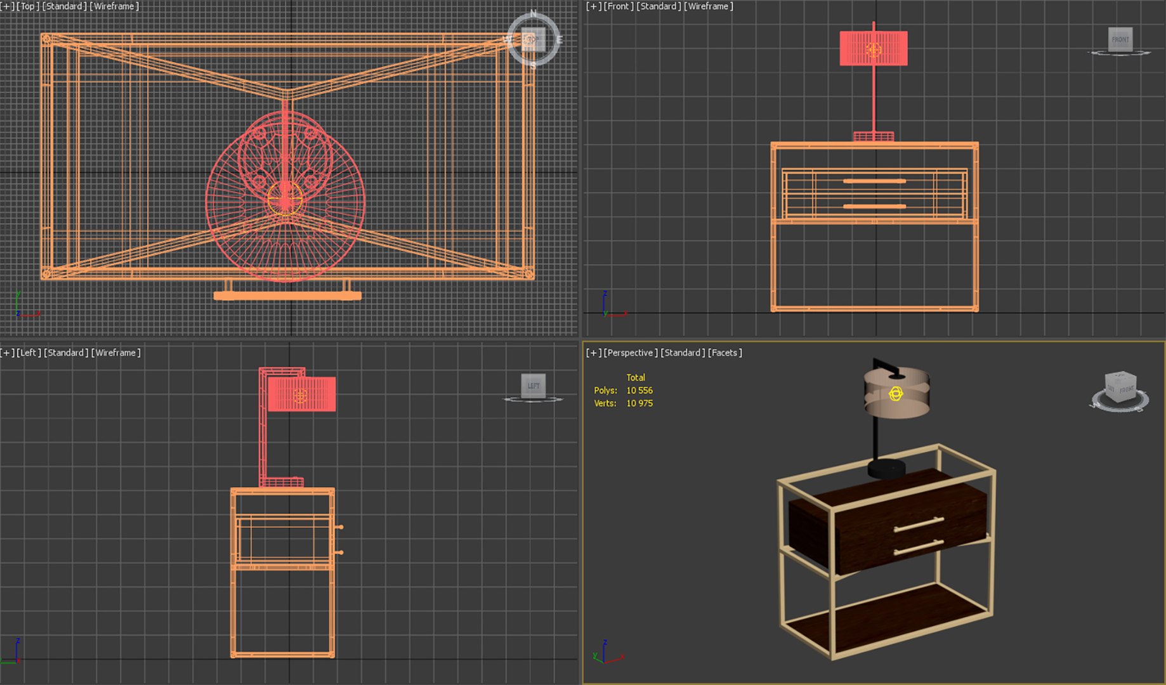Open the [Top] view label menu

pos(28,6)
